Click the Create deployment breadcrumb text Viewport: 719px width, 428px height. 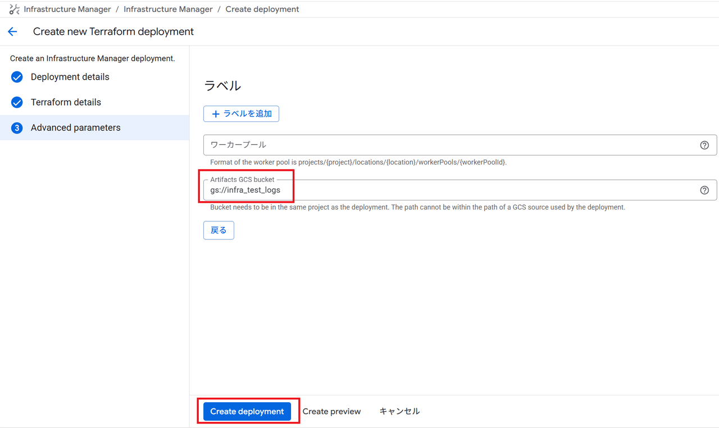[x=262, y=9]
